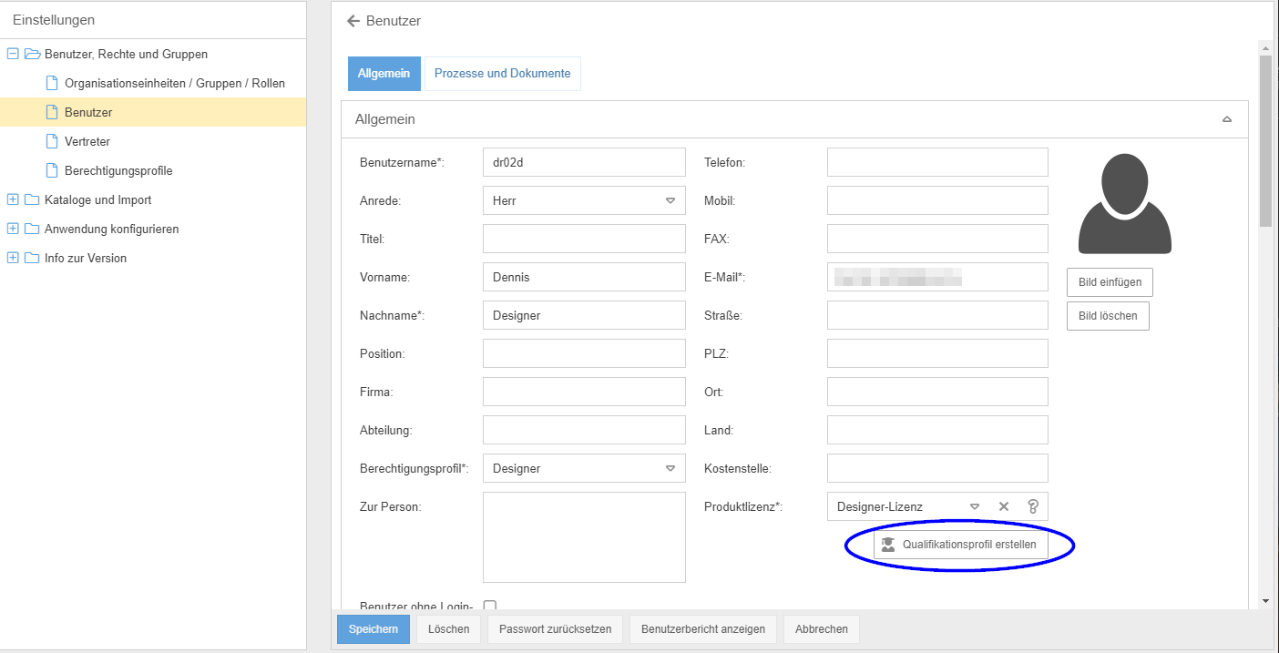Collapse the Benutzer, Rechte und Gruppen node
Viewport: 1279px width, 653px height.
13,54
